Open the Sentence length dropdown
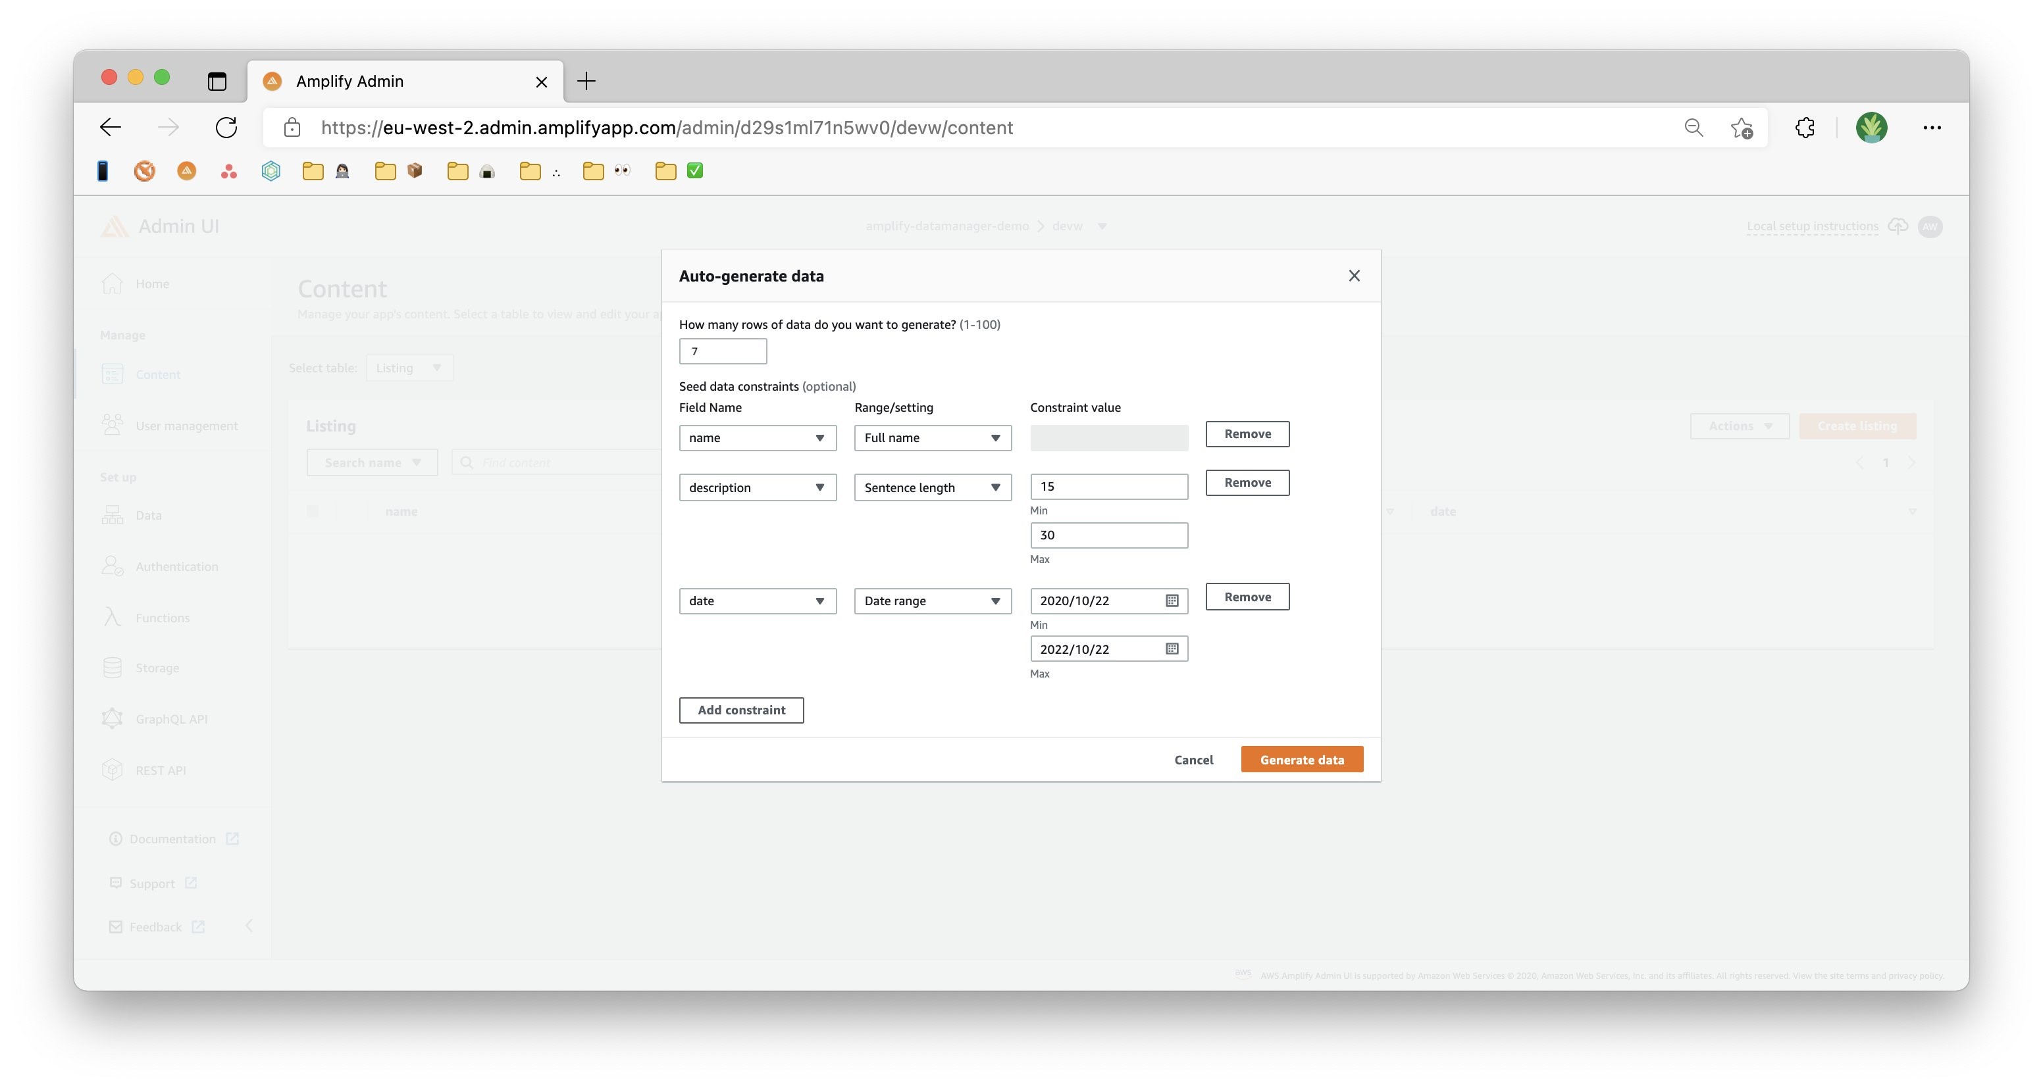Screen dimensions: 2043x1088 [933, 487]
